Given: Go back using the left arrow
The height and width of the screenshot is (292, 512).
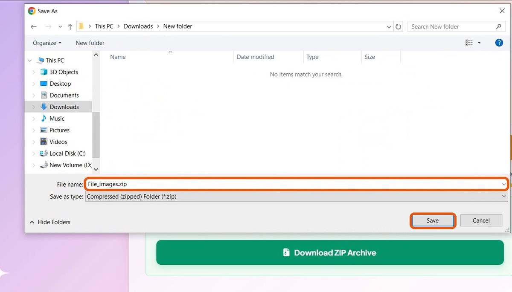Looking at the screenshot, I should (x=34, y=26).
